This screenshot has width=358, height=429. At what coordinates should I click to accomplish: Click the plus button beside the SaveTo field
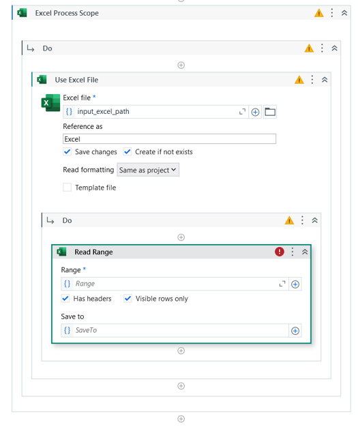click(295, 331)
